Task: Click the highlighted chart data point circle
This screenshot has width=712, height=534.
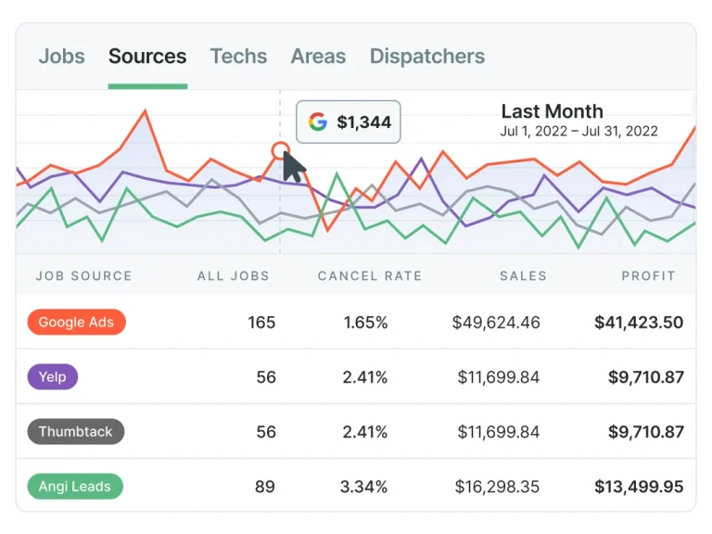Action: [x=280, y=150]
